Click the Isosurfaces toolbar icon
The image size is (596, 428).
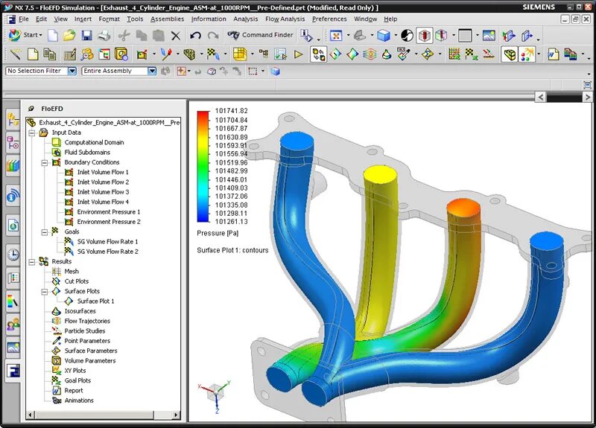[387, 54]
